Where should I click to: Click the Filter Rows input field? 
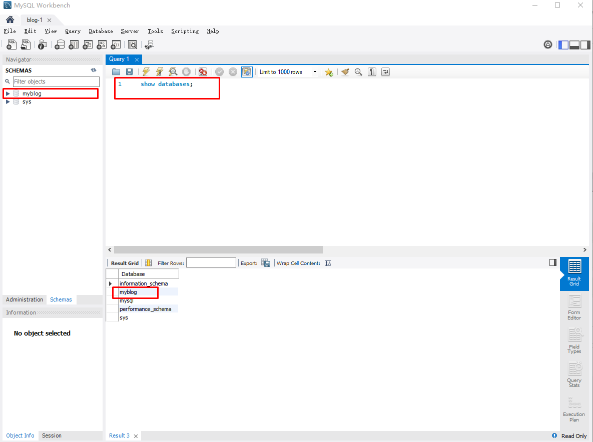(x=211, y=262)
